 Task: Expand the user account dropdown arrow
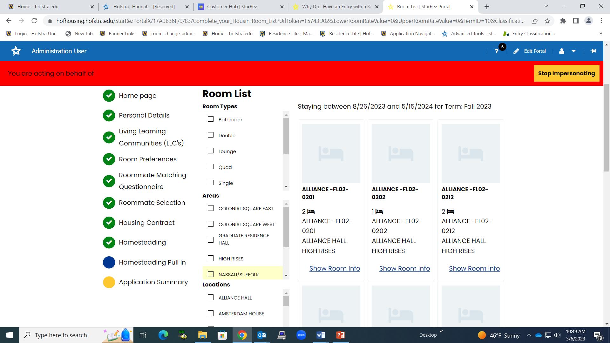[x=573, y=51]
